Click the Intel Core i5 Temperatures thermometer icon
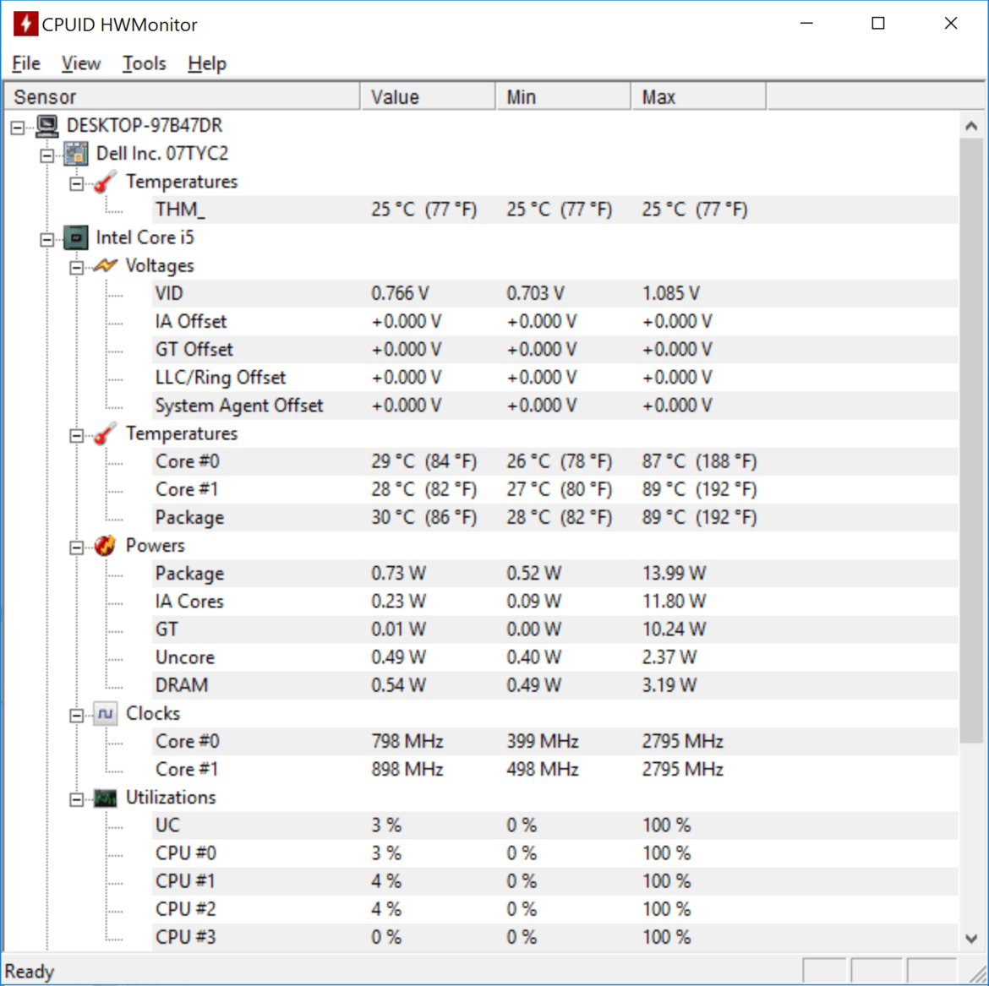 (x=106, y=433)
